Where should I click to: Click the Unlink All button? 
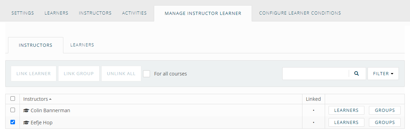coord(121,74)
